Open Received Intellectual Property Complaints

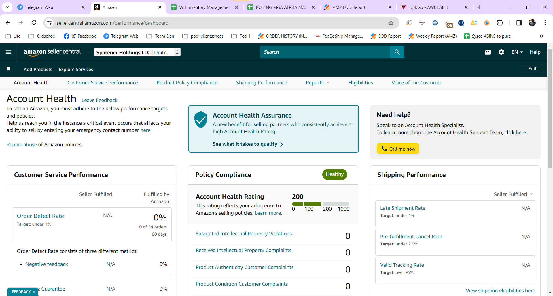coord(243,250)
